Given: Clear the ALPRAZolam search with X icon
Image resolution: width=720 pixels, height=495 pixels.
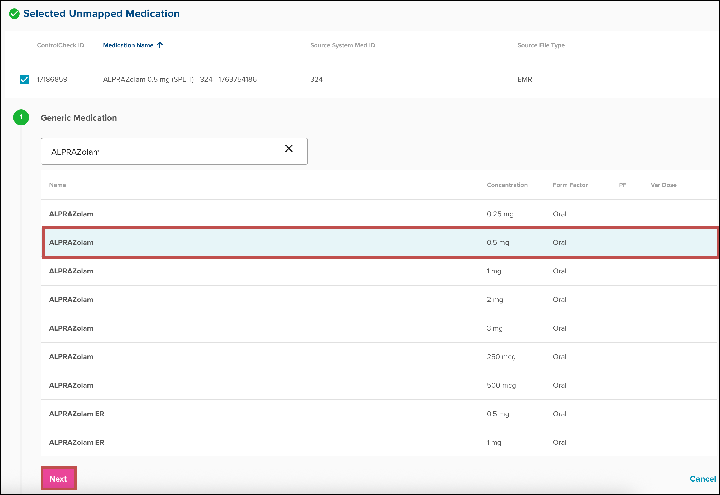Looking at the screenshot, I should click(289, 149).
